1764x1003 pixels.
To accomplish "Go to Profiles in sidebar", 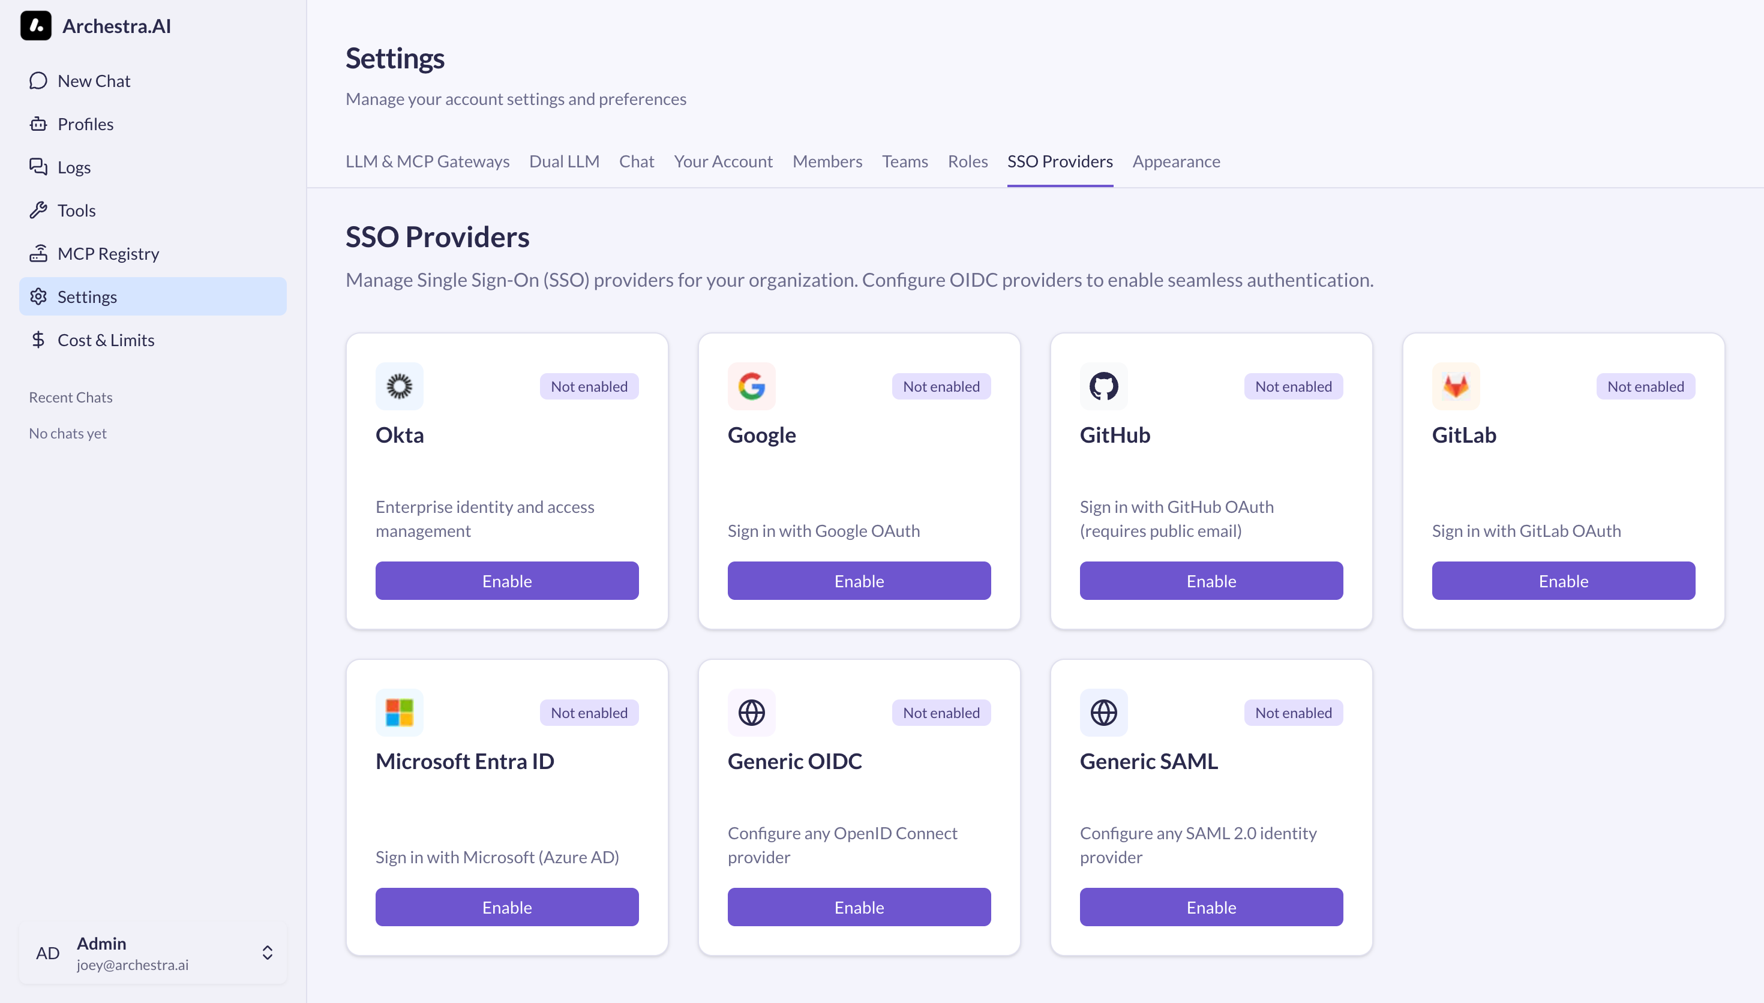I will [x=85, y=125].
